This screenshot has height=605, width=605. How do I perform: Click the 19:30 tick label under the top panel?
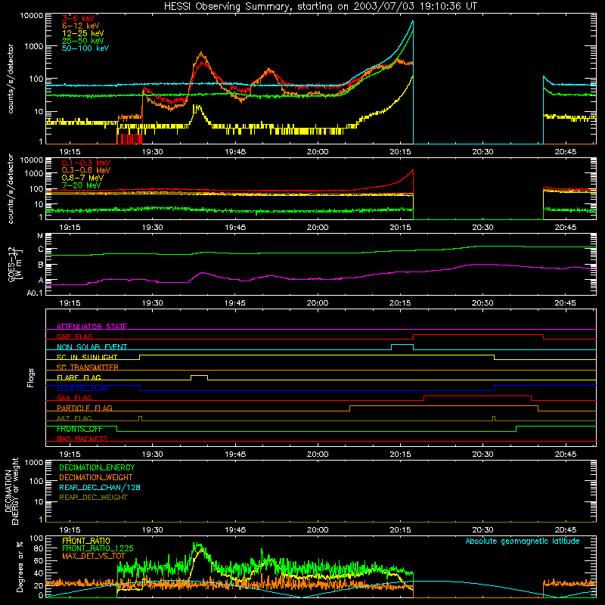point(153,152)
